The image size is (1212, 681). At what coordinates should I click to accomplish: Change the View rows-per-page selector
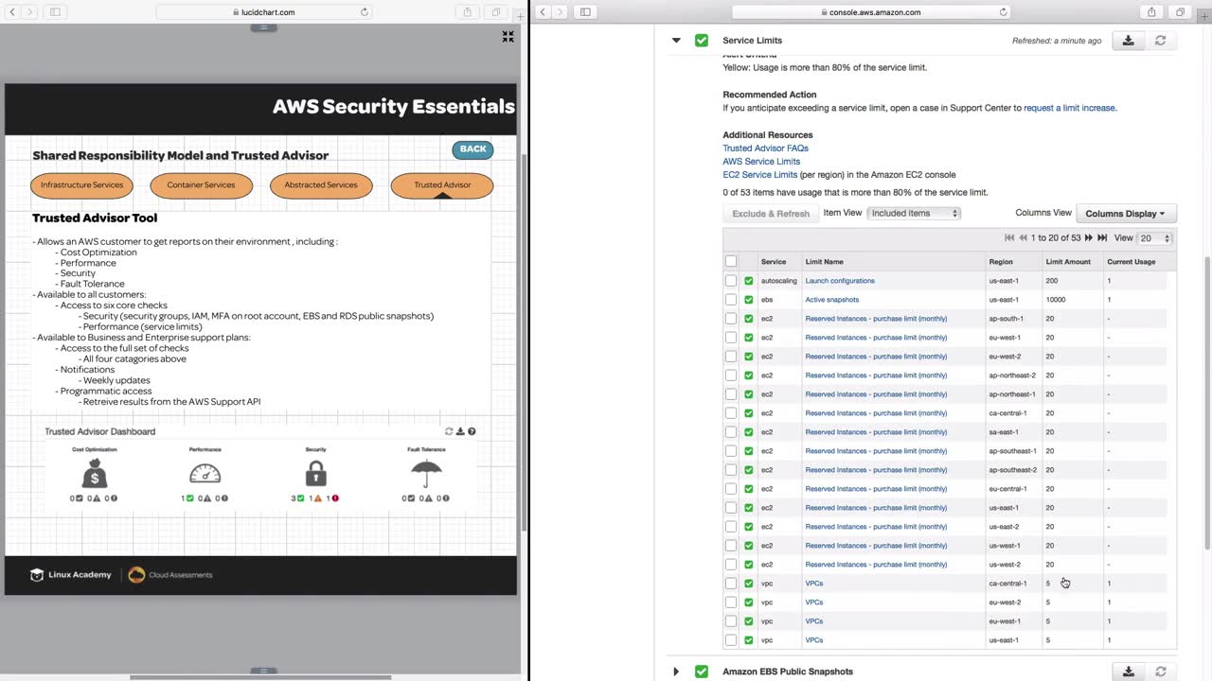click(1155, 238)
